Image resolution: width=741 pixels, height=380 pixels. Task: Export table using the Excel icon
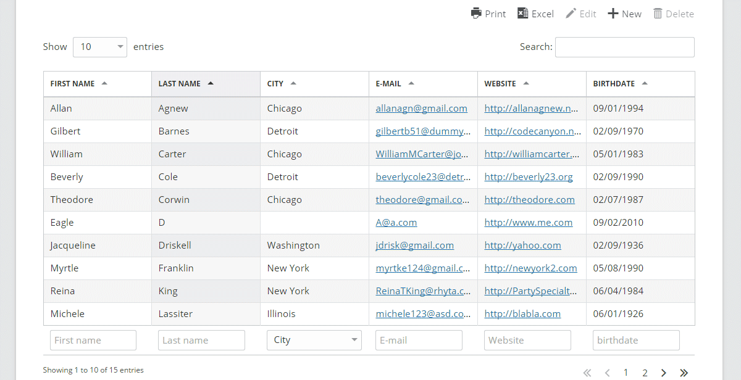[x=522, y=14]
